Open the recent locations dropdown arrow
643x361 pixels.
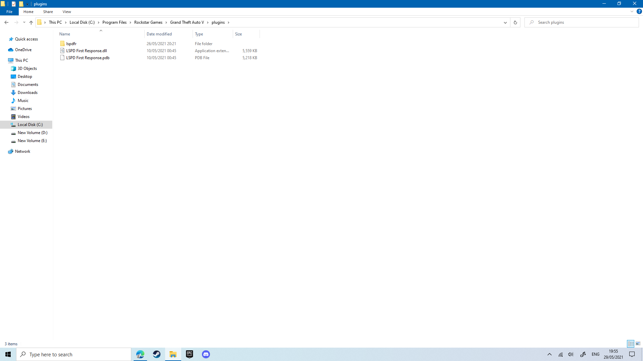[24, 22]
